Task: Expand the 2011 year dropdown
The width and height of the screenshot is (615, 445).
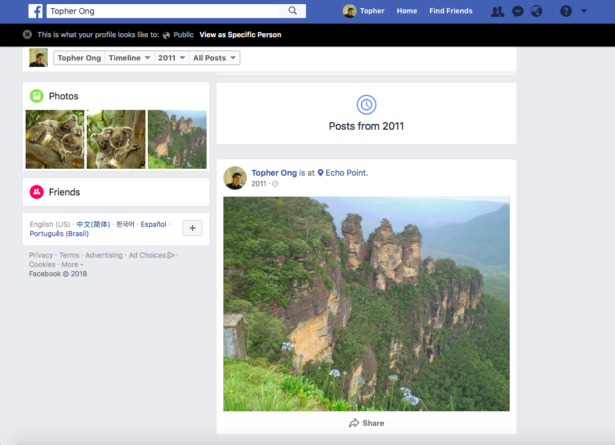Action: [172, 58]
